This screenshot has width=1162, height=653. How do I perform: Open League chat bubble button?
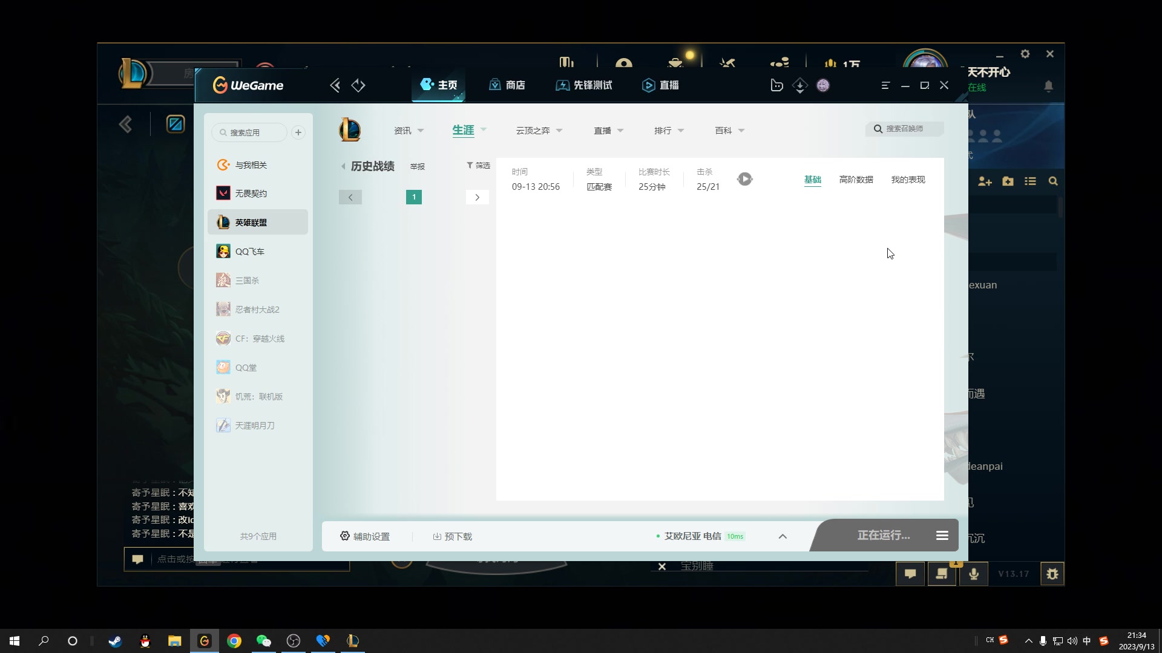coord(910,574)
